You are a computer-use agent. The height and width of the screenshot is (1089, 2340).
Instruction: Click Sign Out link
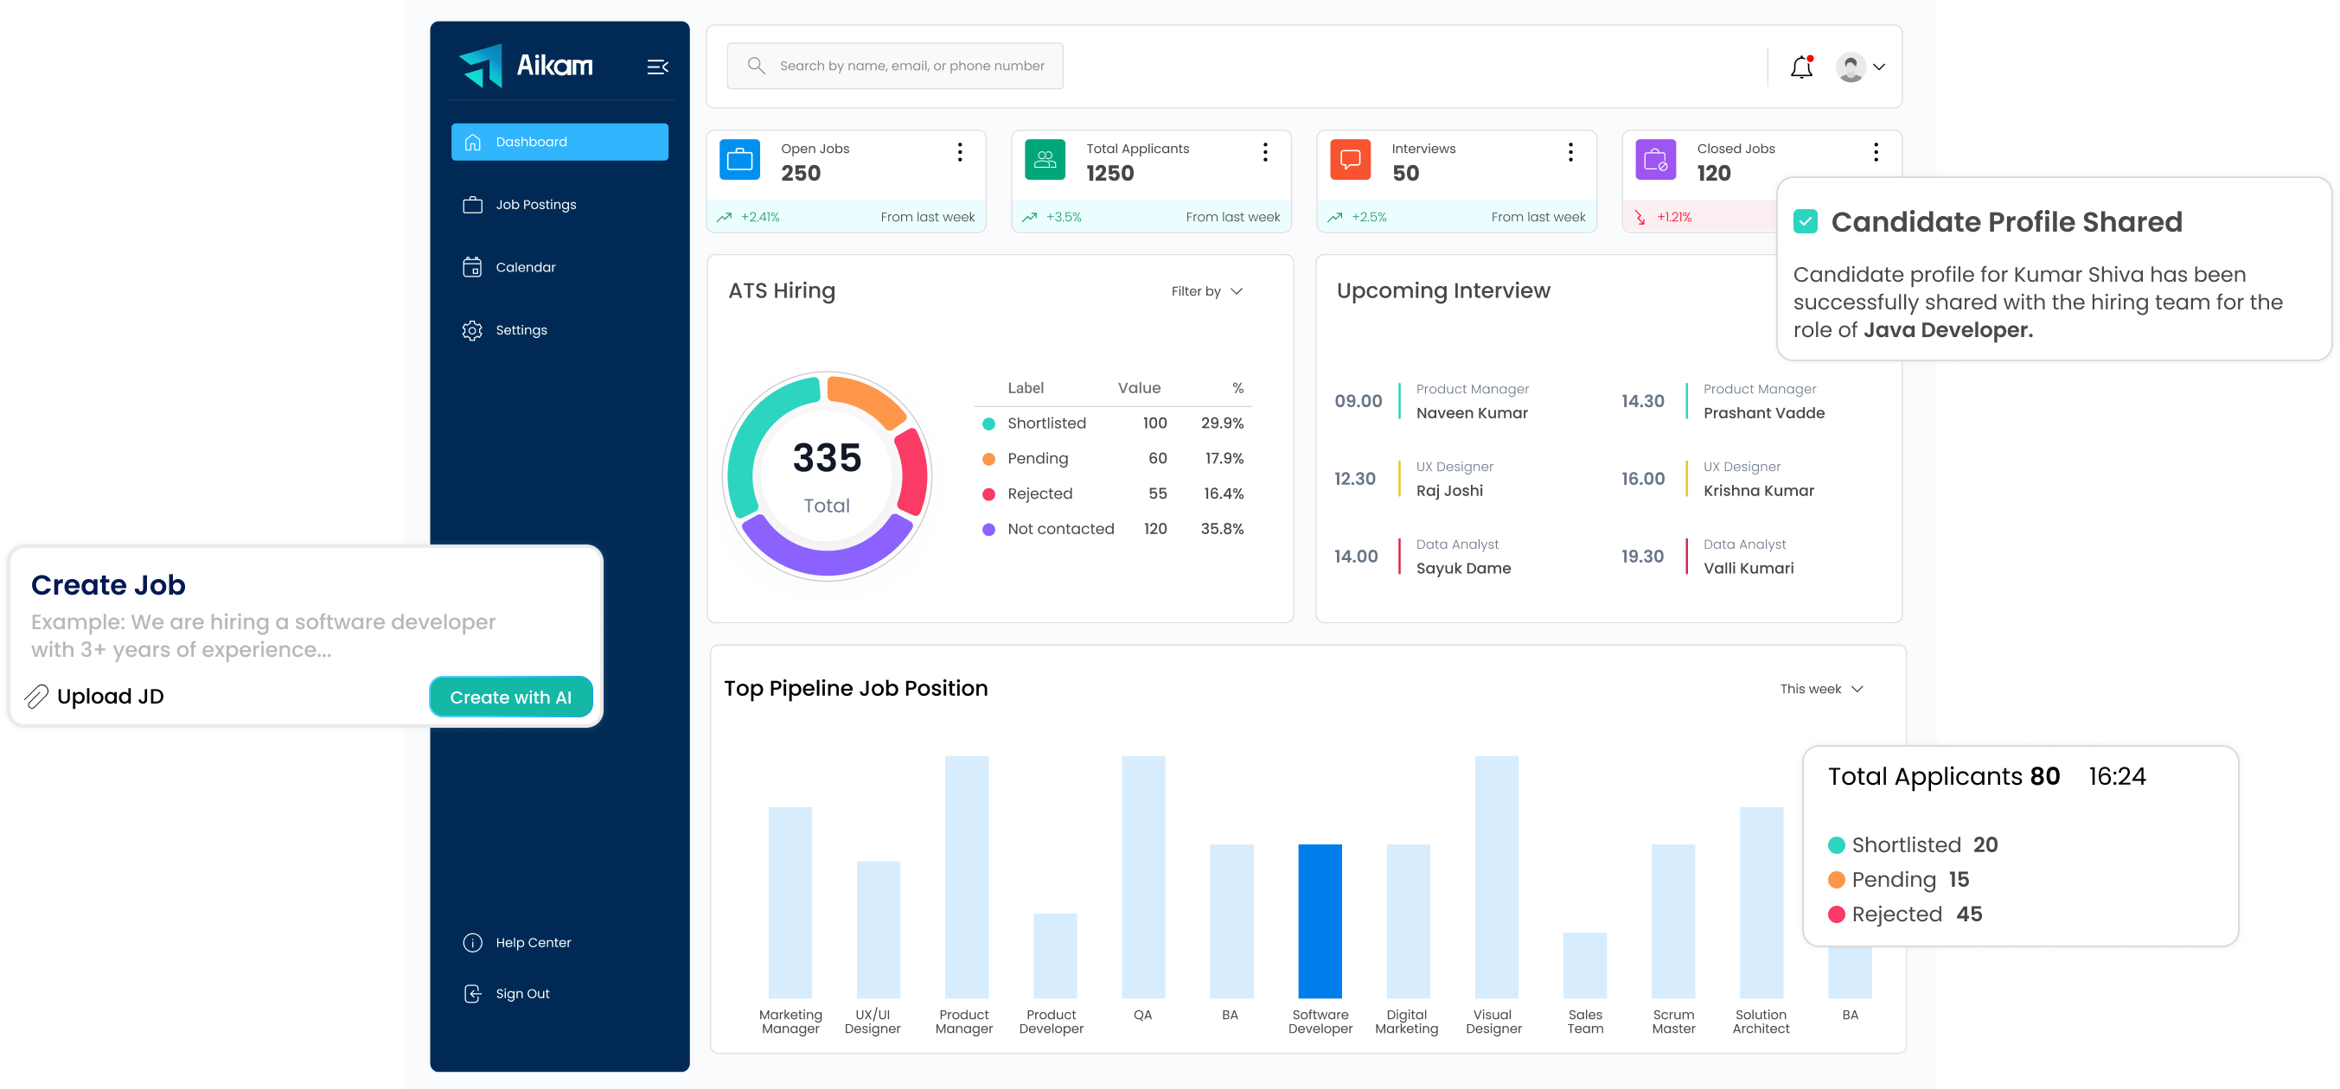click(x=522, y=993)
